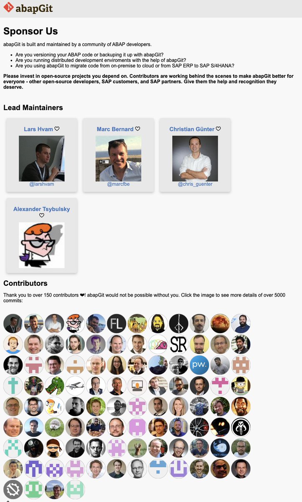
Task: Select the 'SR' contributor avatar
Action: [x=179, y=344]
